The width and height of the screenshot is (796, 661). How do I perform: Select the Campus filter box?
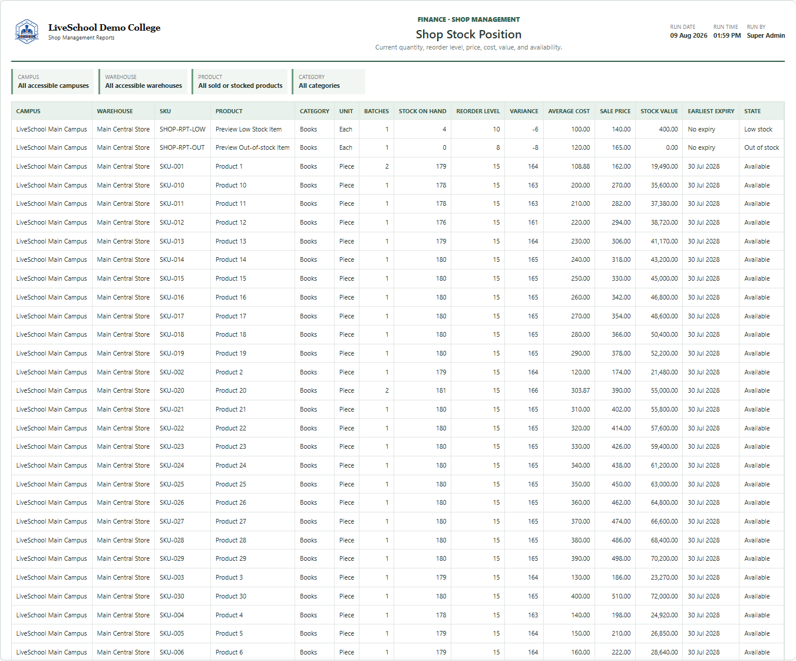pyautogui.click(x=52, y=81)
